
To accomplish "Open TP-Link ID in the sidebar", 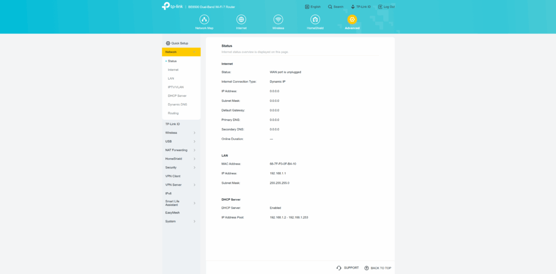I will pos(172,124).
